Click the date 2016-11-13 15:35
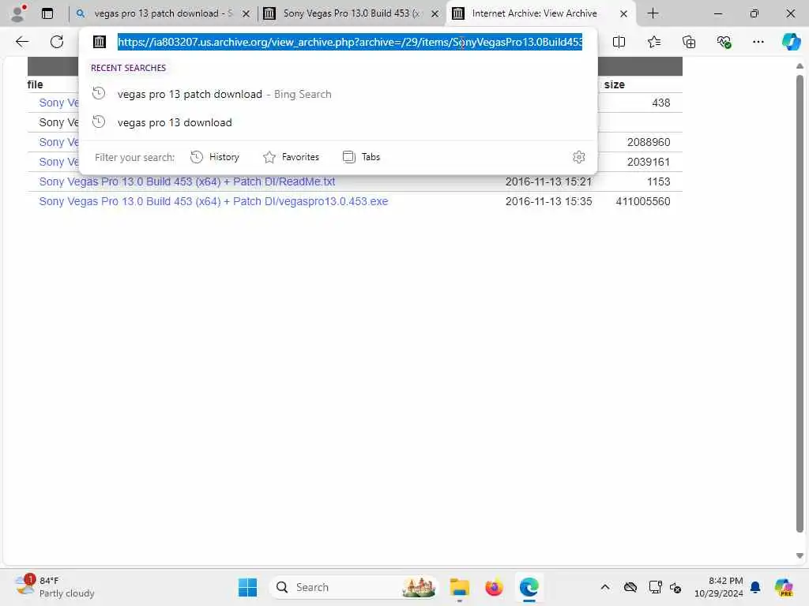This screenshot has height=606, width=809. tap(548, 201)
